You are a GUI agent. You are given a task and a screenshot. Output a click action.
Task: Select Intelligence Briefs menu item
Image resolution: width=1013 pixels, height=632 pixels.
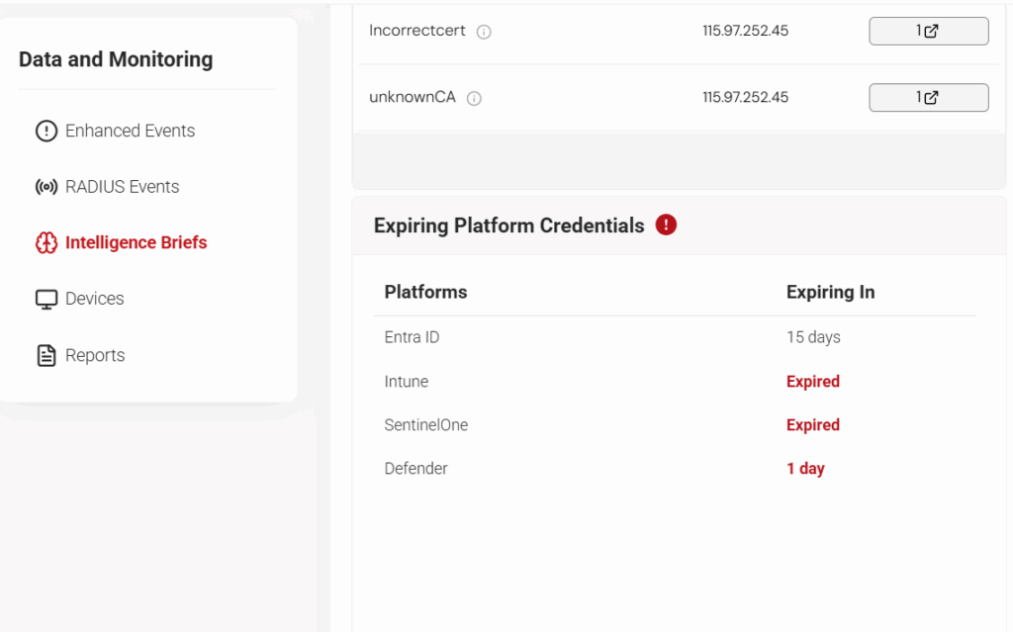click(x=136, y=243)
